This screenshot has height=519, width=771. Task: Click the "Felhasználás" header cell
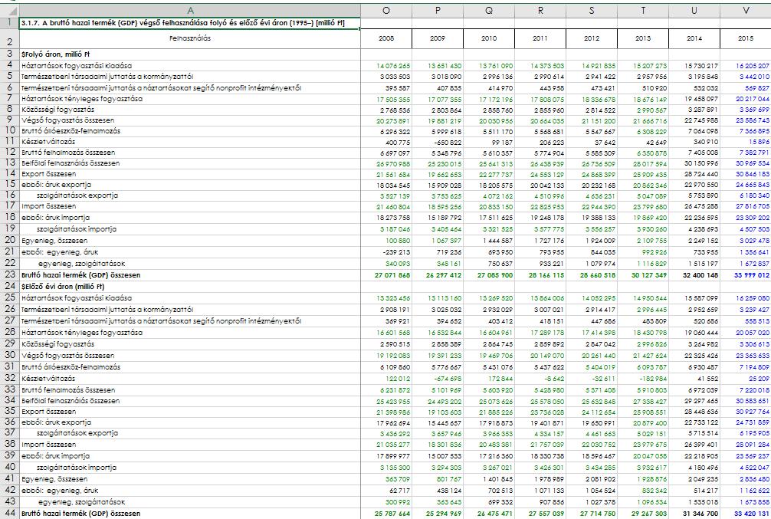coord(190,38)
